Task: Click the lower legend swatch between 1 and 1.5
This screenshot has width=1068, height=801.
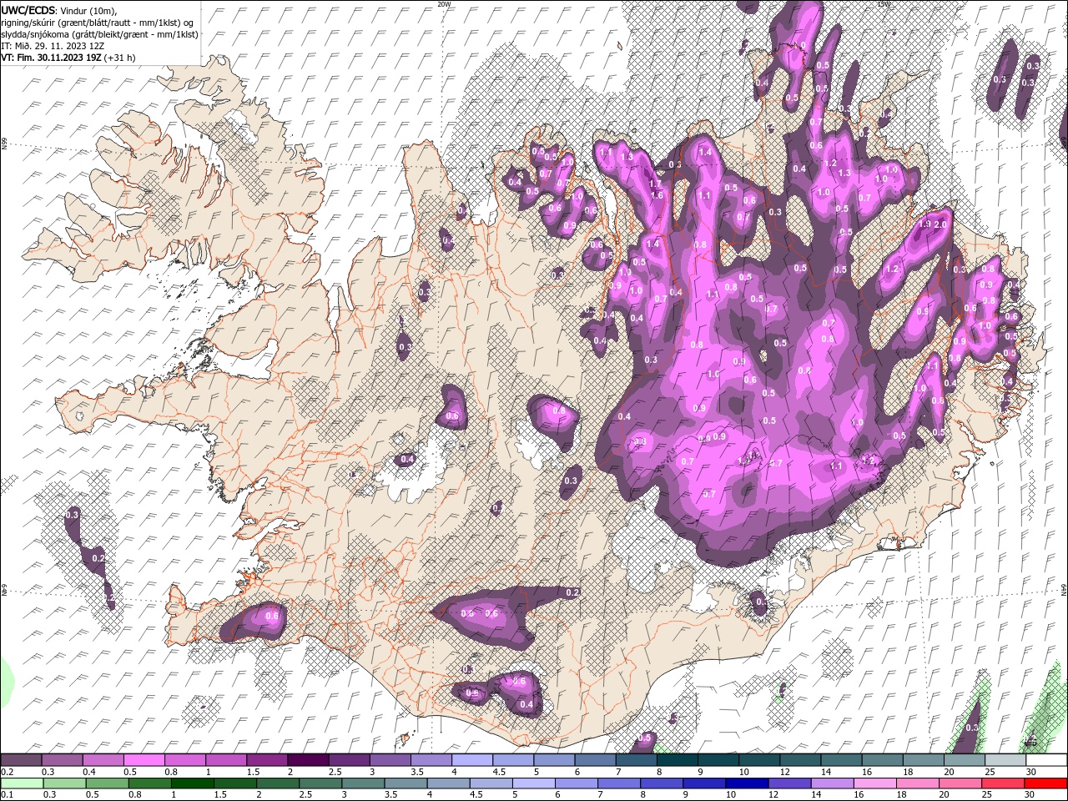Action: (193, 783)
